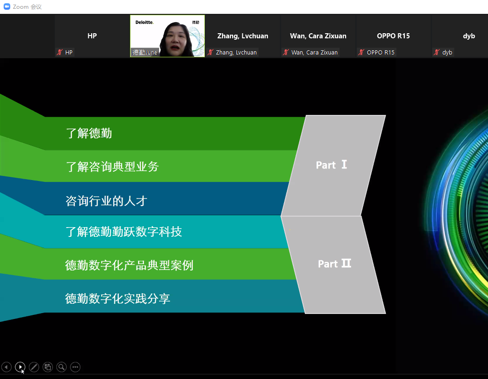The height and width of the screenshot is (379, 488).
Task: Open the more slideshow options ellipsis menu
Action: 75,367
